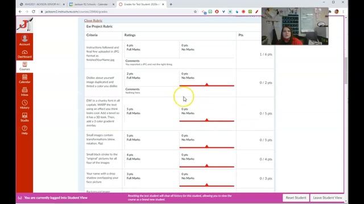Click the Jackson school logo
Screen dimensions: 364x204
pyautogui.click(x=24, y=24)
